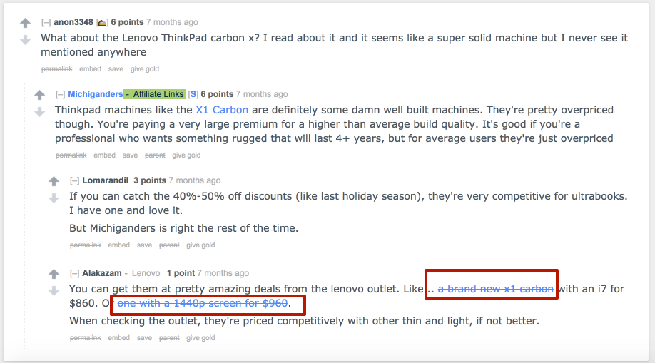Viewport: 655px width, 363px height.
Task: Open 'a brand new x1 carbon' link
Action: (495, 289)
